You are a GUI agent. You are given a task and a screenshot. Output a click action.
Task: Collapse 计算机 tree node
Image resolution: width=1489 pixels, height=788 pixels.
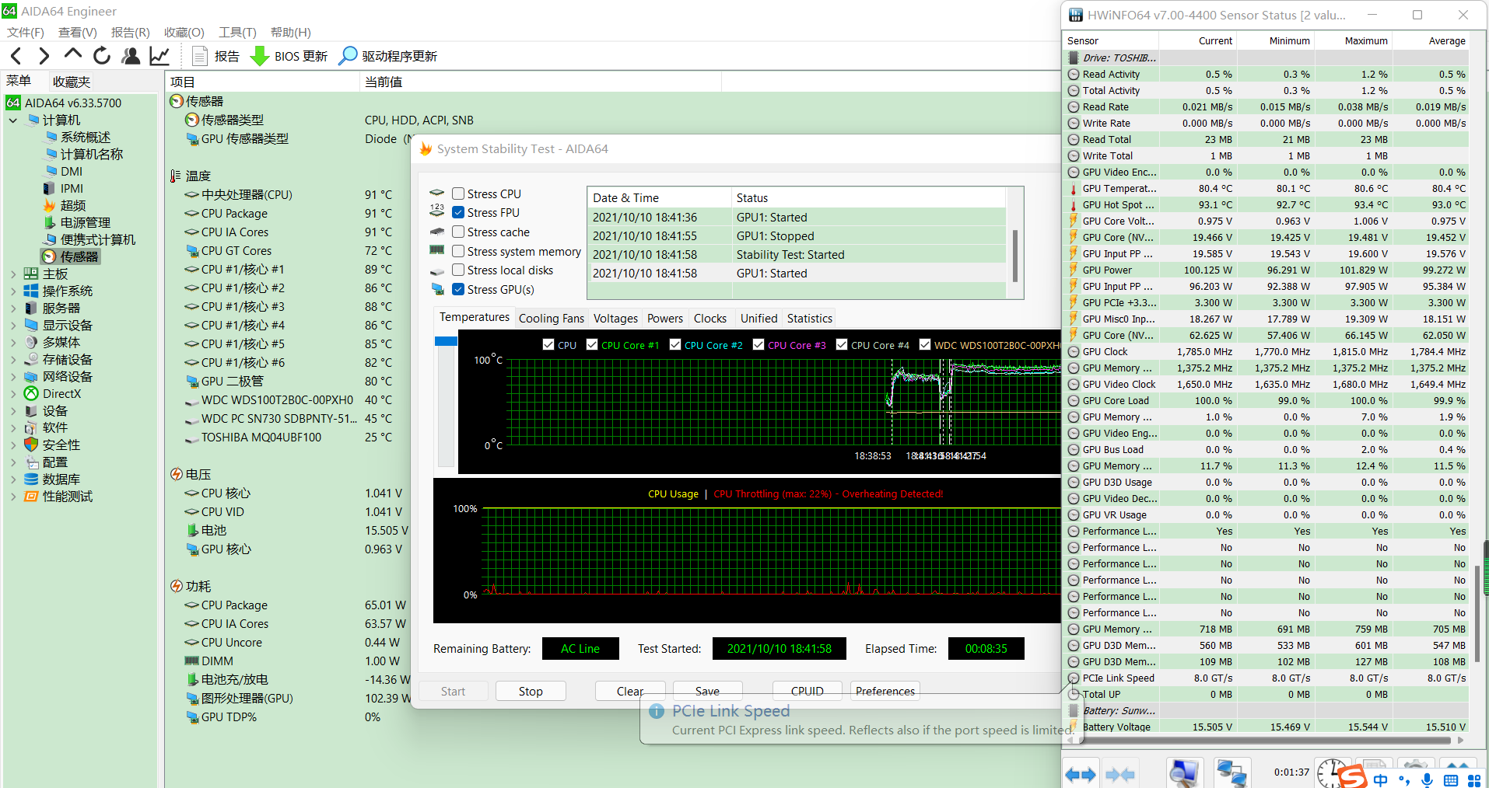[12, 120]
